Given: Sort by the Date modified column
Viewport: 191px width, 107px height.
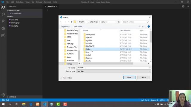Looking at the screenshot, I should tap(125, 30).
